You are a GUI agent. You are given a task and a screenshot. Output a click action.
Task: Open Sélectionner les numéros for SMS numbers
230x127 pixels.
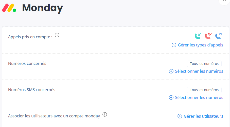pyautogui.click(x=199, y=97)
